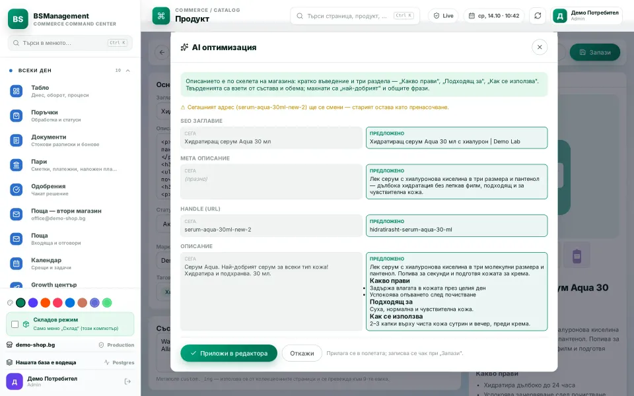Viewport: 634px width, 396px height.
Task: Collapse the ВСЕКИ ДЕН section
Action: pyautogui.click(x=127, y=71)
